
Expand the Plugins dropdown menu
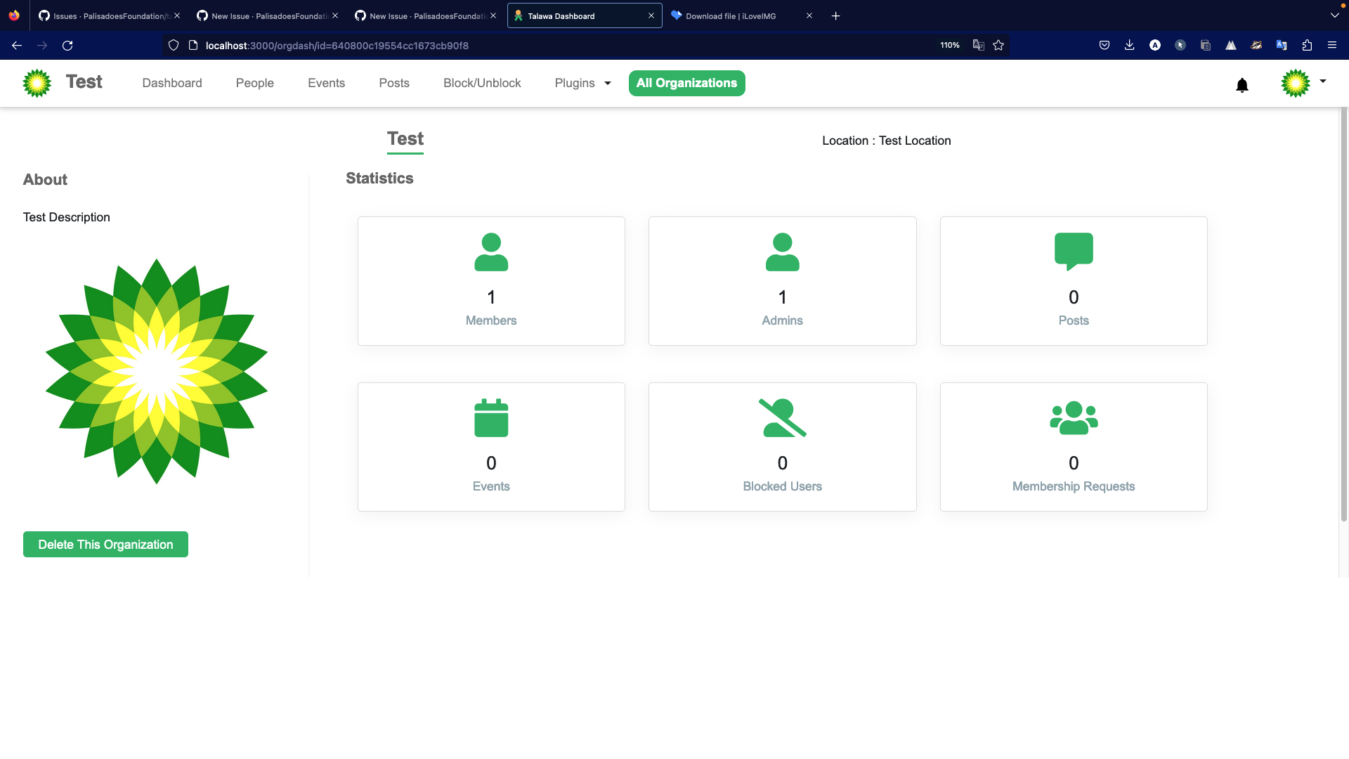pyautogui.click(x=582, y=83)
